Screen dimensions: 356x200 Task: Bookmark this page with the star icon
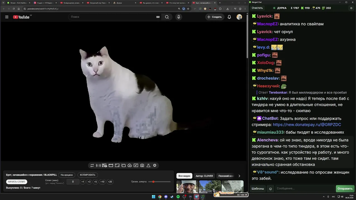pos(188,9)
